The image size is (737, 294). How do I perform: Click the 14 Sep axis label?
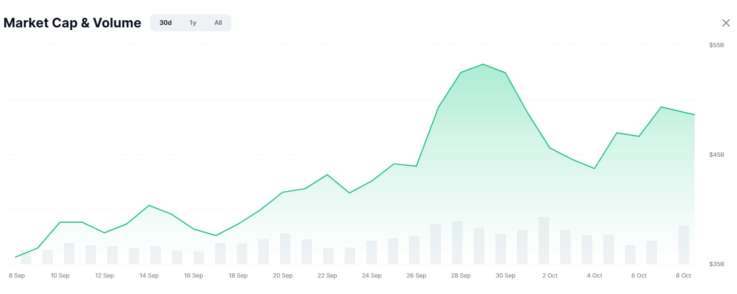pyautogui.click(x=149, y=275)
